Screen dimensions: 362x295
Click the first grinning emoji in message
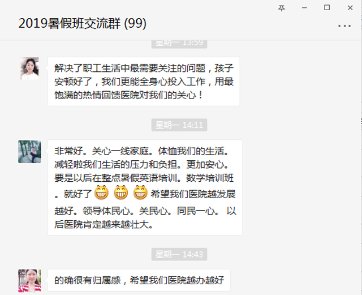[102, 193]
